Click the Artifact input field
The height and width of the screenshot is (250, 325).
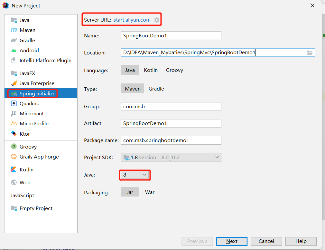point(171,123)
